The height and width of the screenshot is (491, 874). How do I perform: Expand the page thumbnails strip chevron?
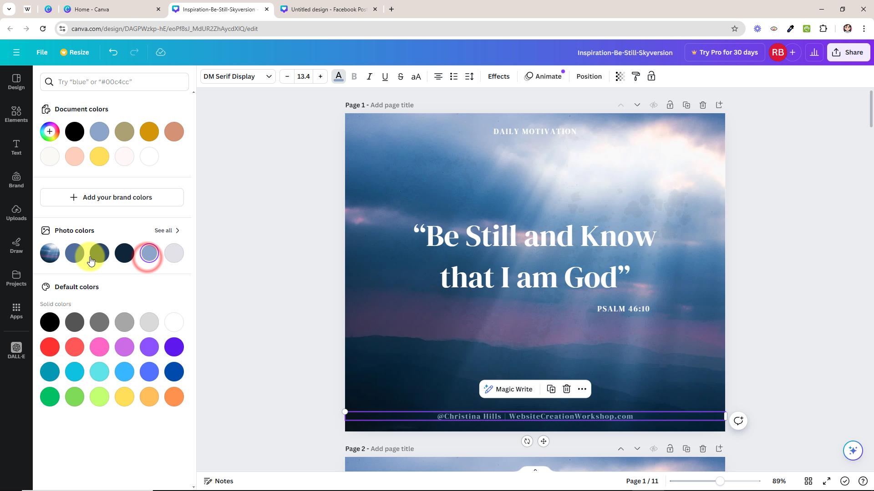[x=535, y=470]
